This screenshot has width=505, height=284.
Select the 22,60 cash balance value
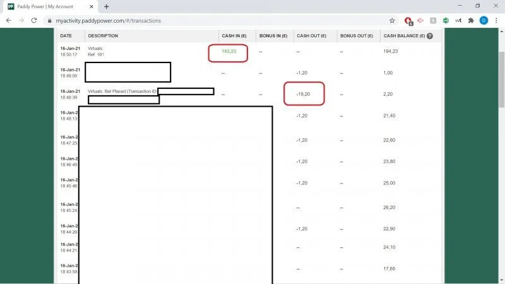tap(389, 140)
